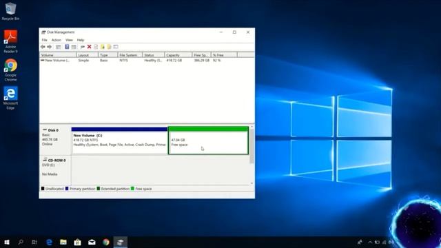Click the taskbar Search magnifier icon

point(21,242)
